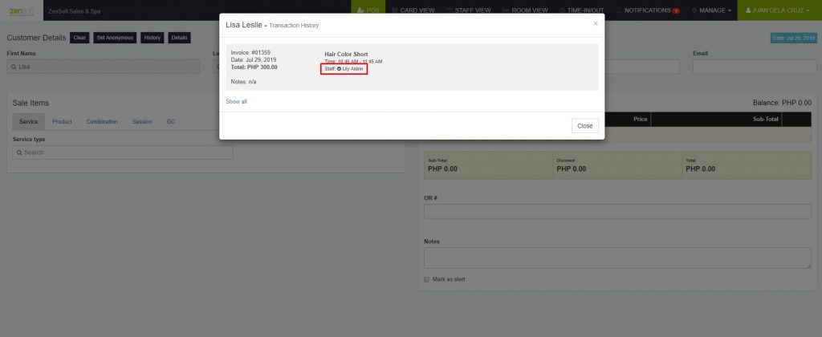The width and height of the screenshot is (822, 337).
Task: Click the Details button
Action: tap(179, 38)
